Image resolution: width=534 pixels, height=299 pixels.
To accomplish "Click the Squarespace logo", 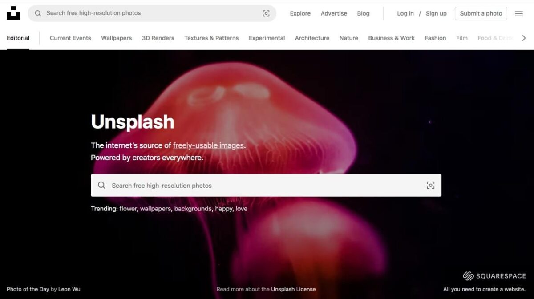I will click(494, 276).
